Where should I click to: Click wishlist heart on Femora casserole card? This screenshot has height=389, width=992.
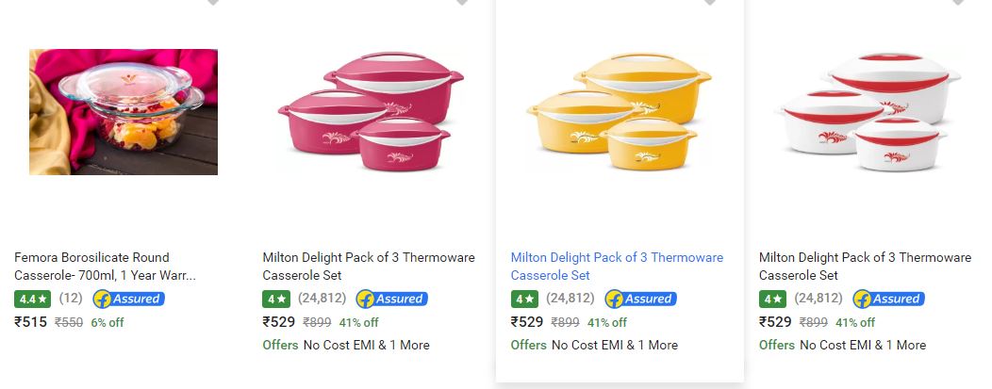[213, 2]
